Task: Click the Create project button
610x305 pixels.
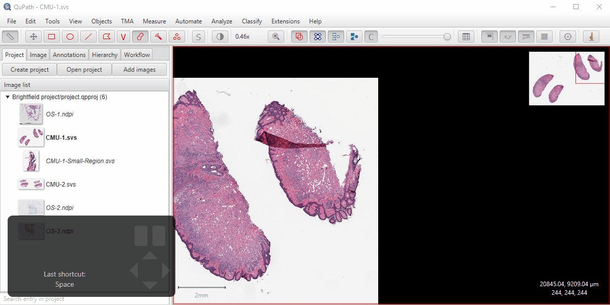Action: point(29,70)
